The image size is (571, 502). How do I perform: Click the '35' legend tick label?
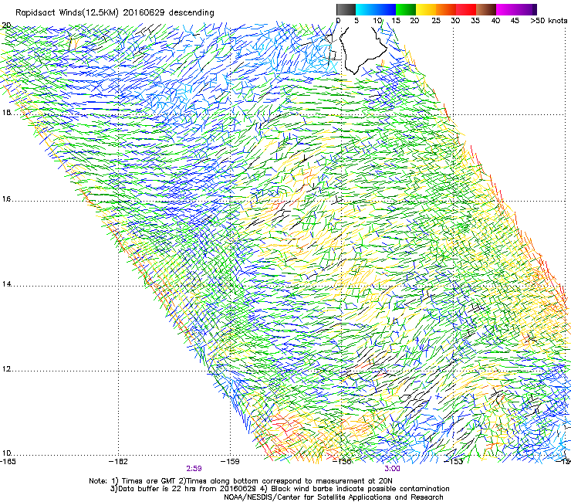point(475,21)
